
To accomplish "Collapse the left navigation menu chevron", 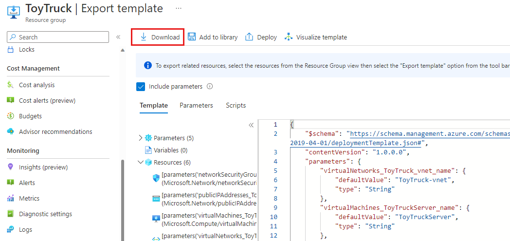I will pyautogui.click(x=118, y=37).
